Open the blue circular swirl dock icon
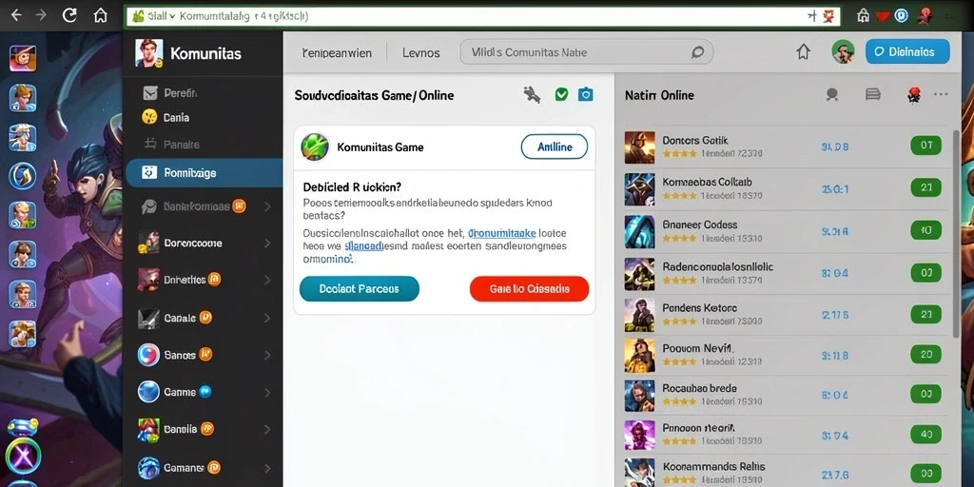Viewport: 974px width, 487px height. pos(23,175)
